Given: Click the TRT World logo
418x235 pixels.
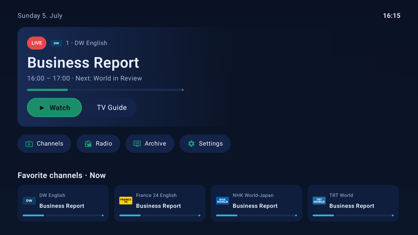Looking at the screenshot, I should coord(319,200).
